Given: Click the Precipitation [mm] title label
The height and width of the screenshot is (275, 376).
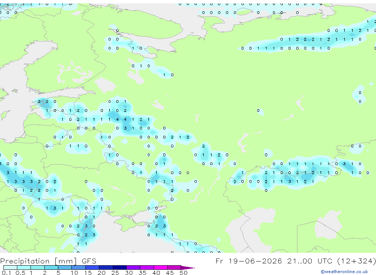Looking at the screenshot, I should [38, 261].
